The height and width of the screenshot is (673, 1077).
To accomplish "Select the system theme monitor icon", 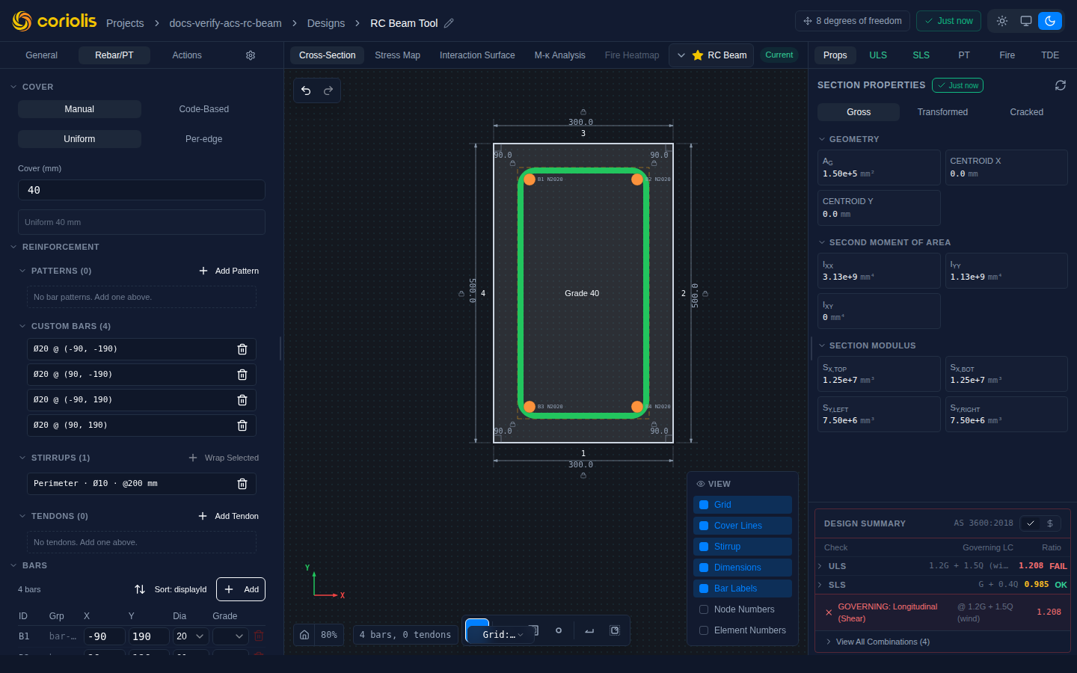I will 1026,21.
